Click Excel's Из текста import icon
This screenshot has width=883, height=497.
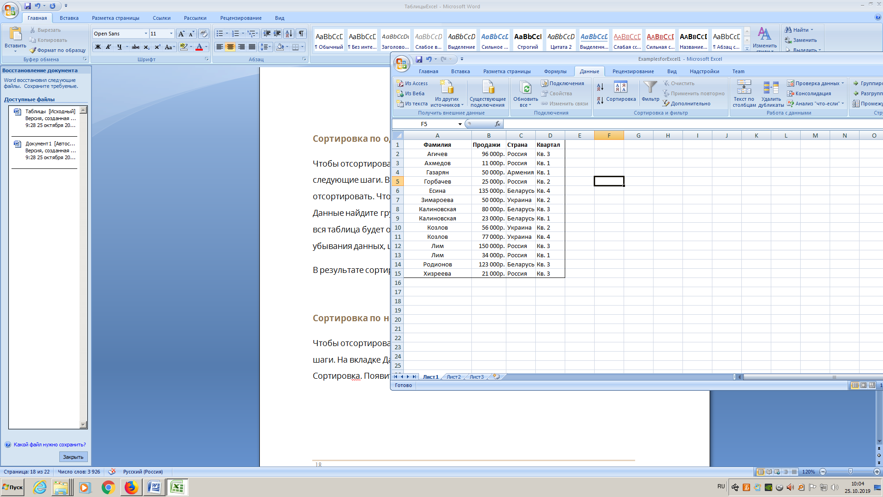click(x=412, y=104)
